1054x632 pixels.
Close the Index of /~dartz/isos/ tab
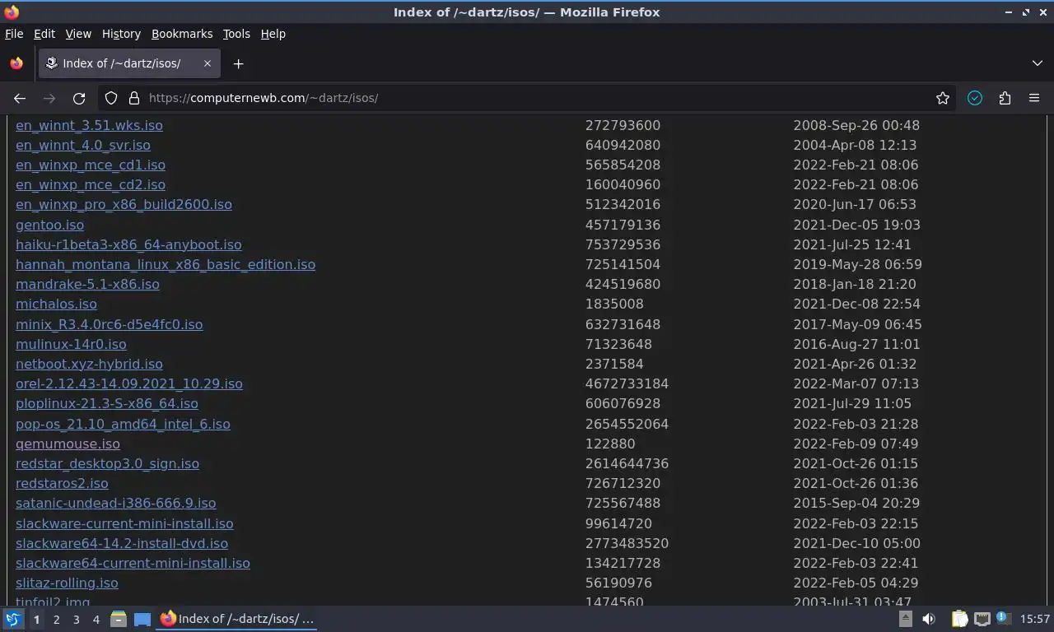point(208,63)
